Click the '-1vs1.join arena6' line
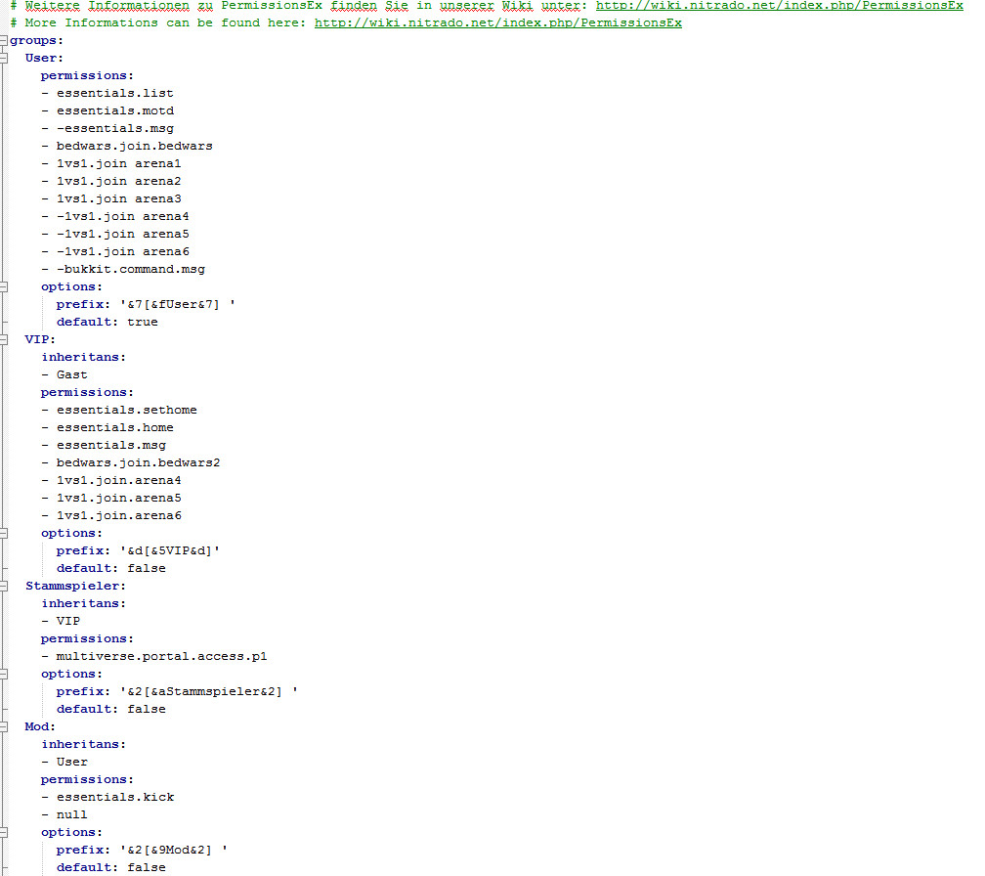 tap(115, 252)
